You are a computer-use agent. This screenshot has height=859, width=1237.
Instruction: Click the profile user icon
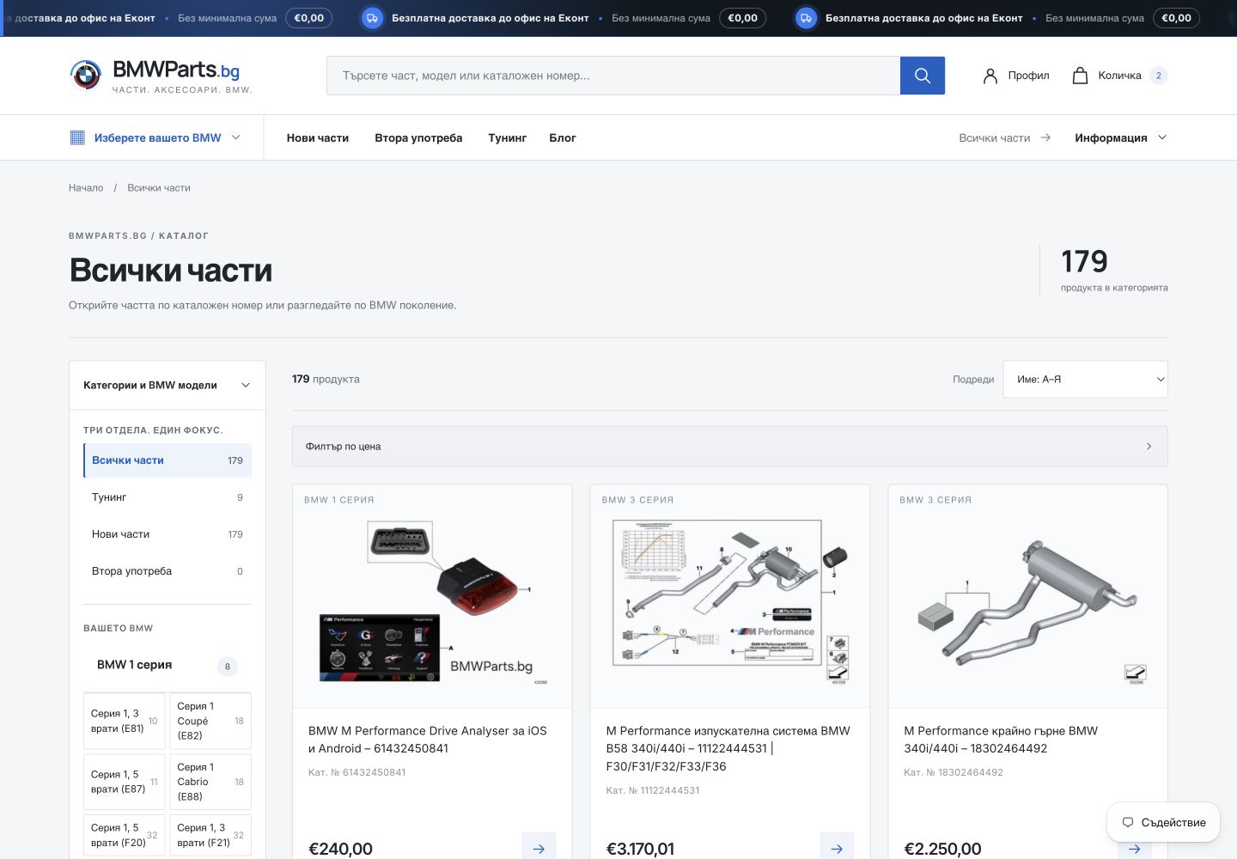[x=990, y=76]
